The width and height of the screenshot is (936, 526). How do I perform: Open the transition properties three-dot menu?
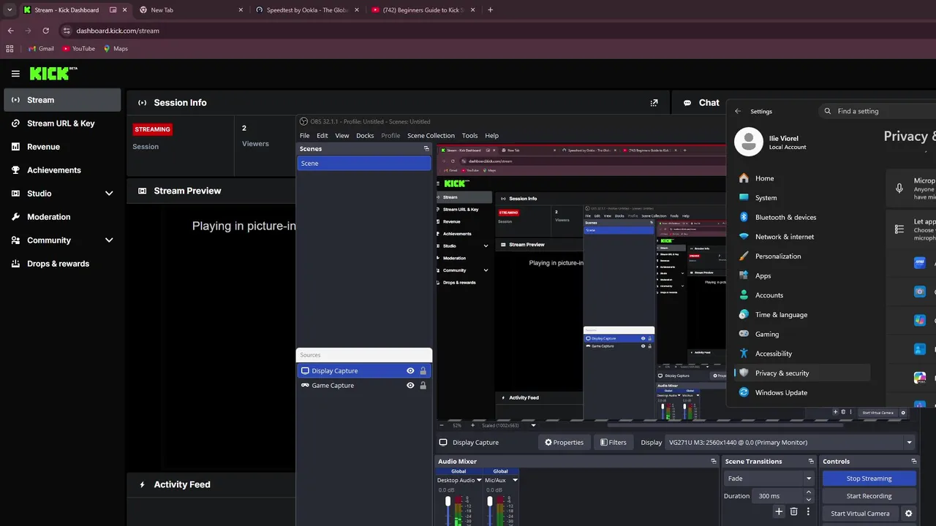808,512
